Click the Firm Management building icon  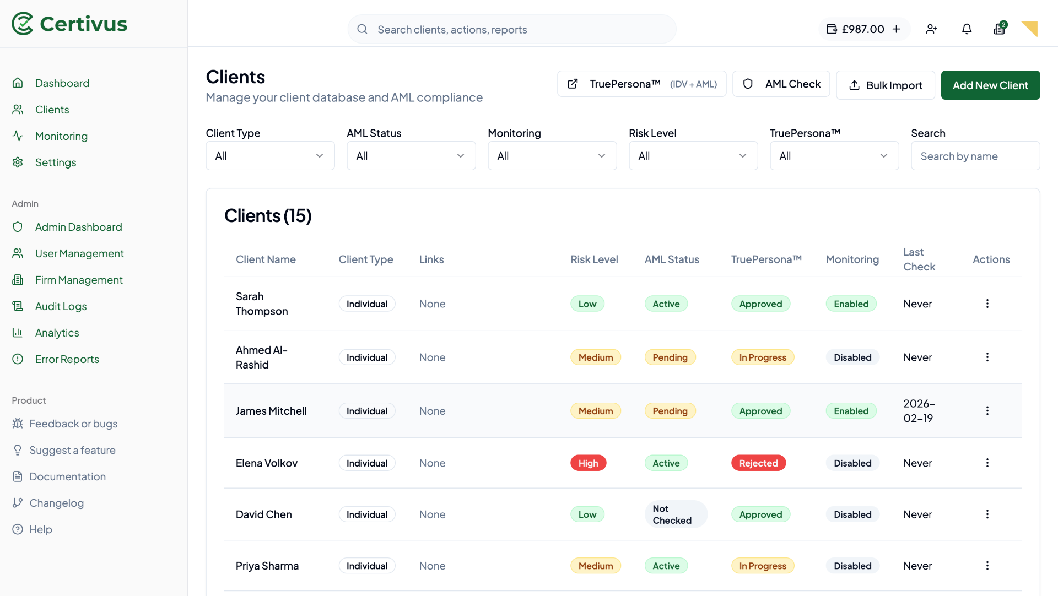(18, 280)
